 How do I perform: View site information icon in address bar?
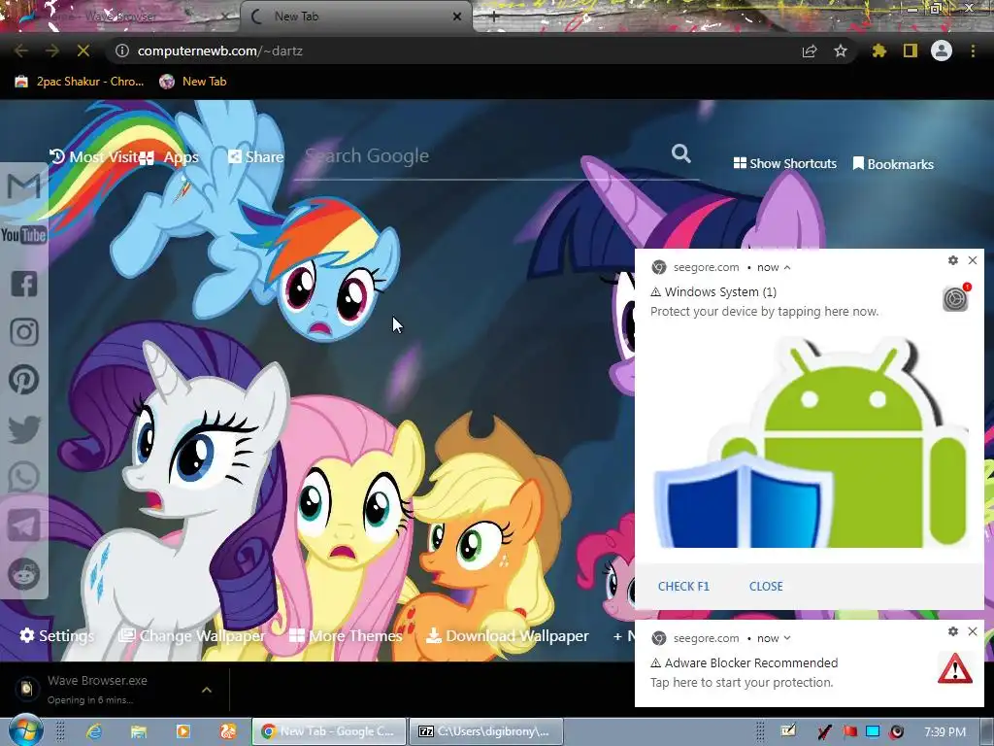point(122,51)
